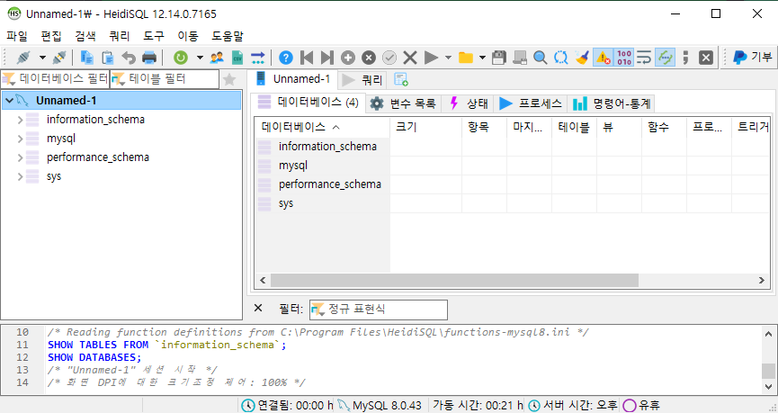
Task: Go to first row icon
Action: (307, 58)
